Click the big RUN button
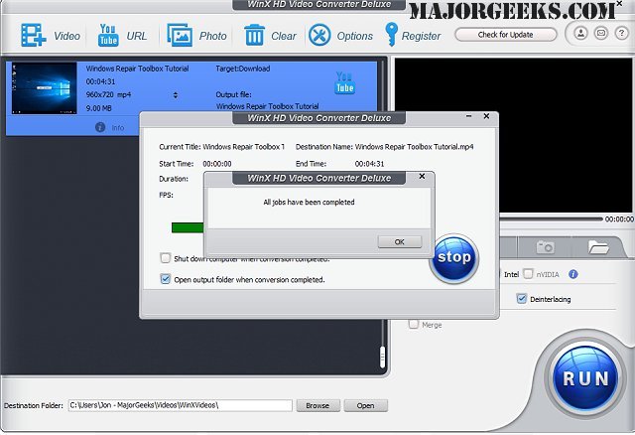Screen dimensions: 635x435 click(585, 378)
